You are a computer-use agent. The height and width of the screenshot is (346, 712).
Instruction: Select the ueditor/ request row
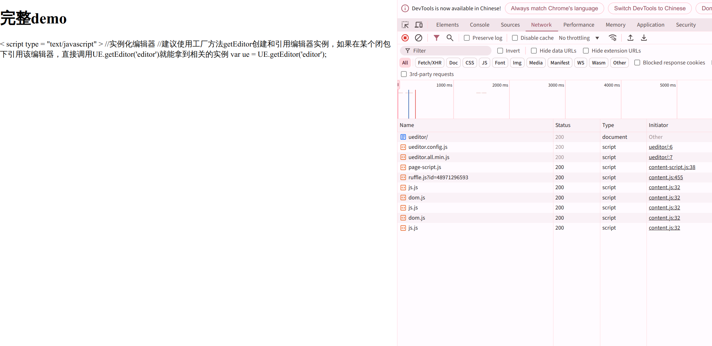click(x=555, y=137)
